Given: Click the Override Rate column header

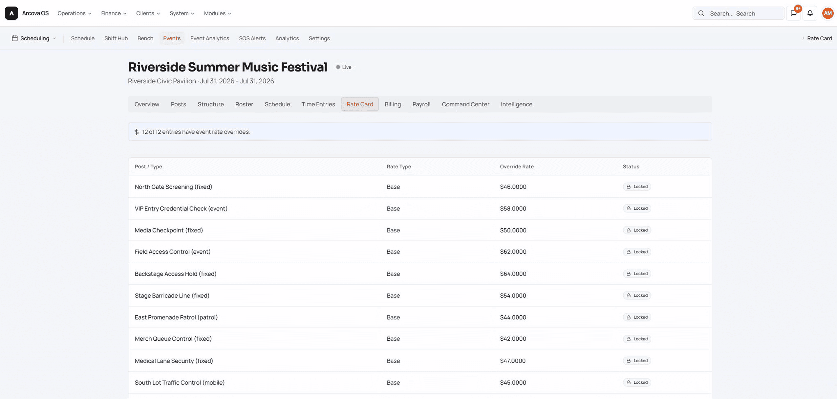Looking at the screenshot, I should [517, 166].
